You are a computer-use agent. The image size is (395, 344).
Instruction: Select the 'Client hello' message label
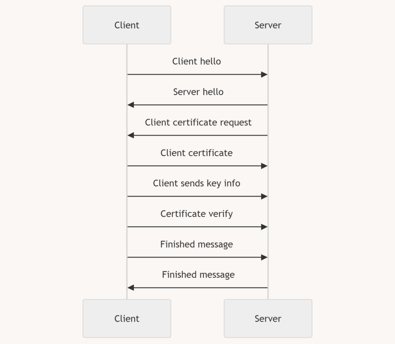[197, 61]
